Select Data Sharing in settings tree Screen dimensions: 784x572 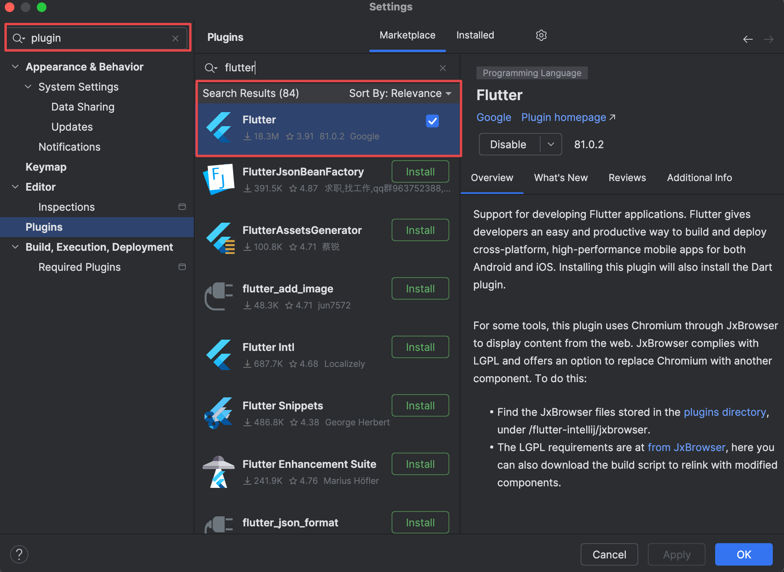click(x=83, y=107)
